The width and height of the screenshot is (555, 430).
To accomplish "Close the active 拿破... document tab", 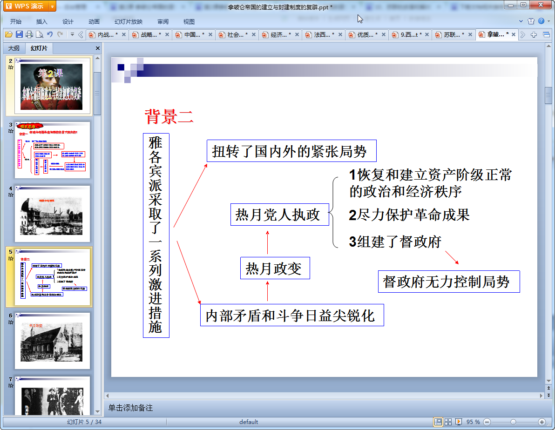I will [x=514, y=34].
